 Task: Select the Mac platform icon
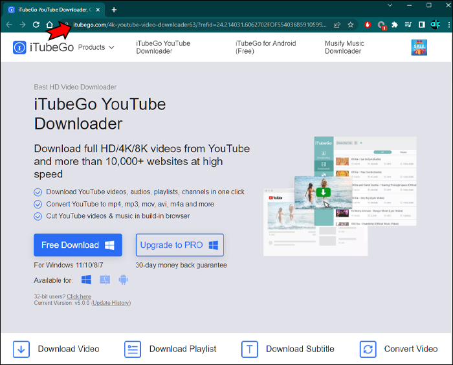[x=105, y=280]
